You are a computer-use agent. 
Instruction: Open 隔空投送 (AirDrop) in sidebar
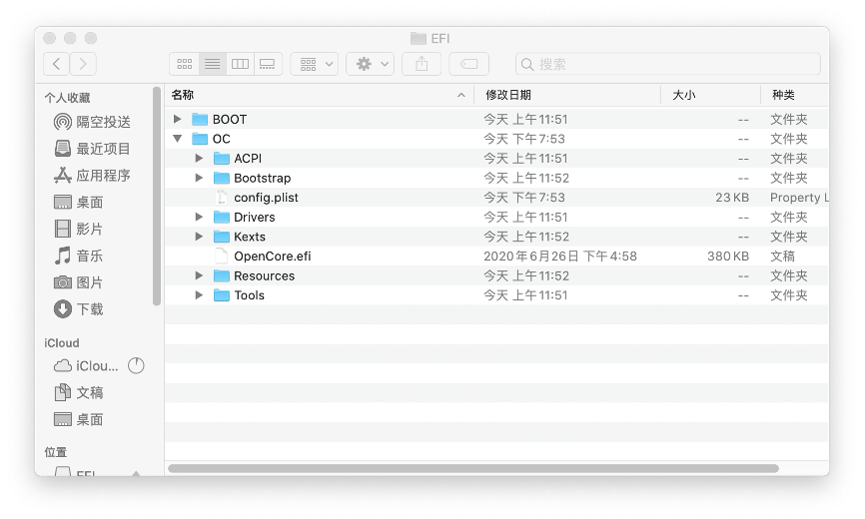coord(93,122)
